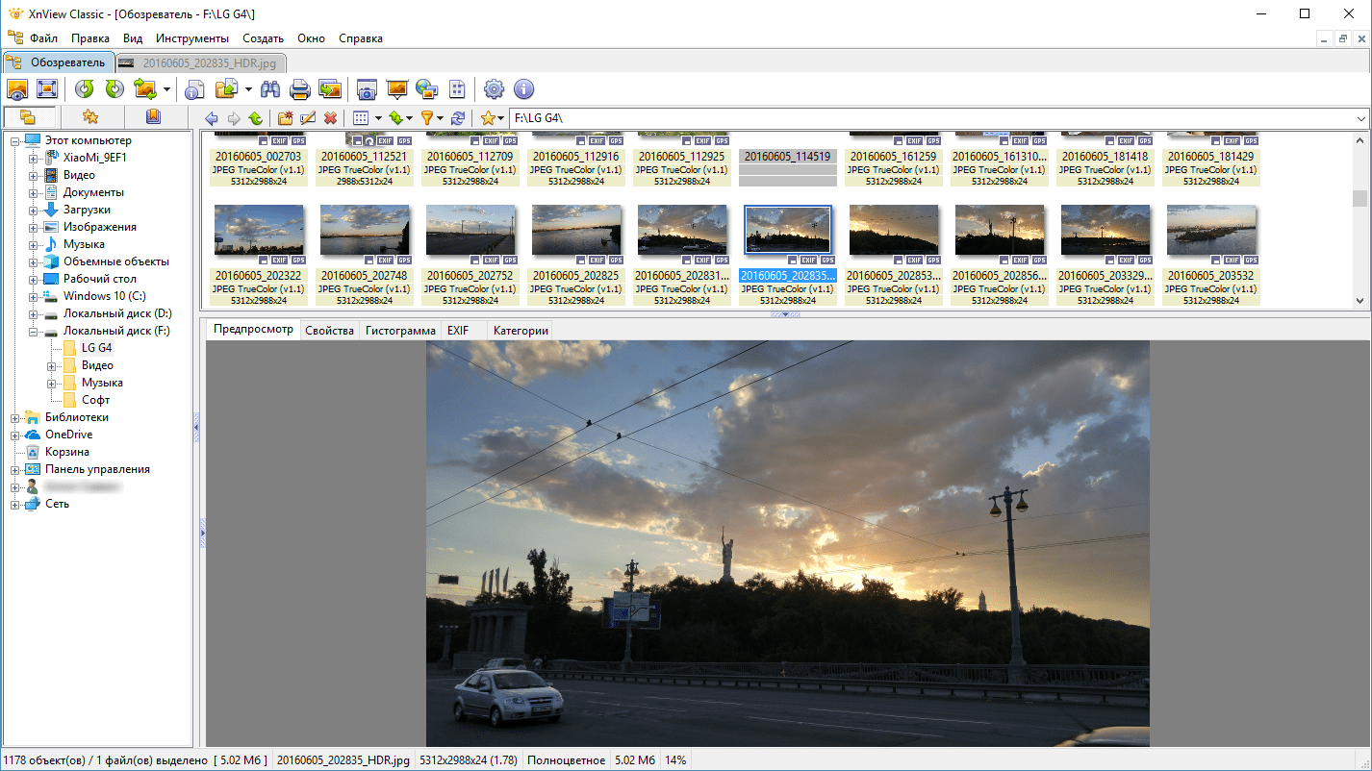
Task: Click the screen capture camera icon
Action: tap(366, 89)
